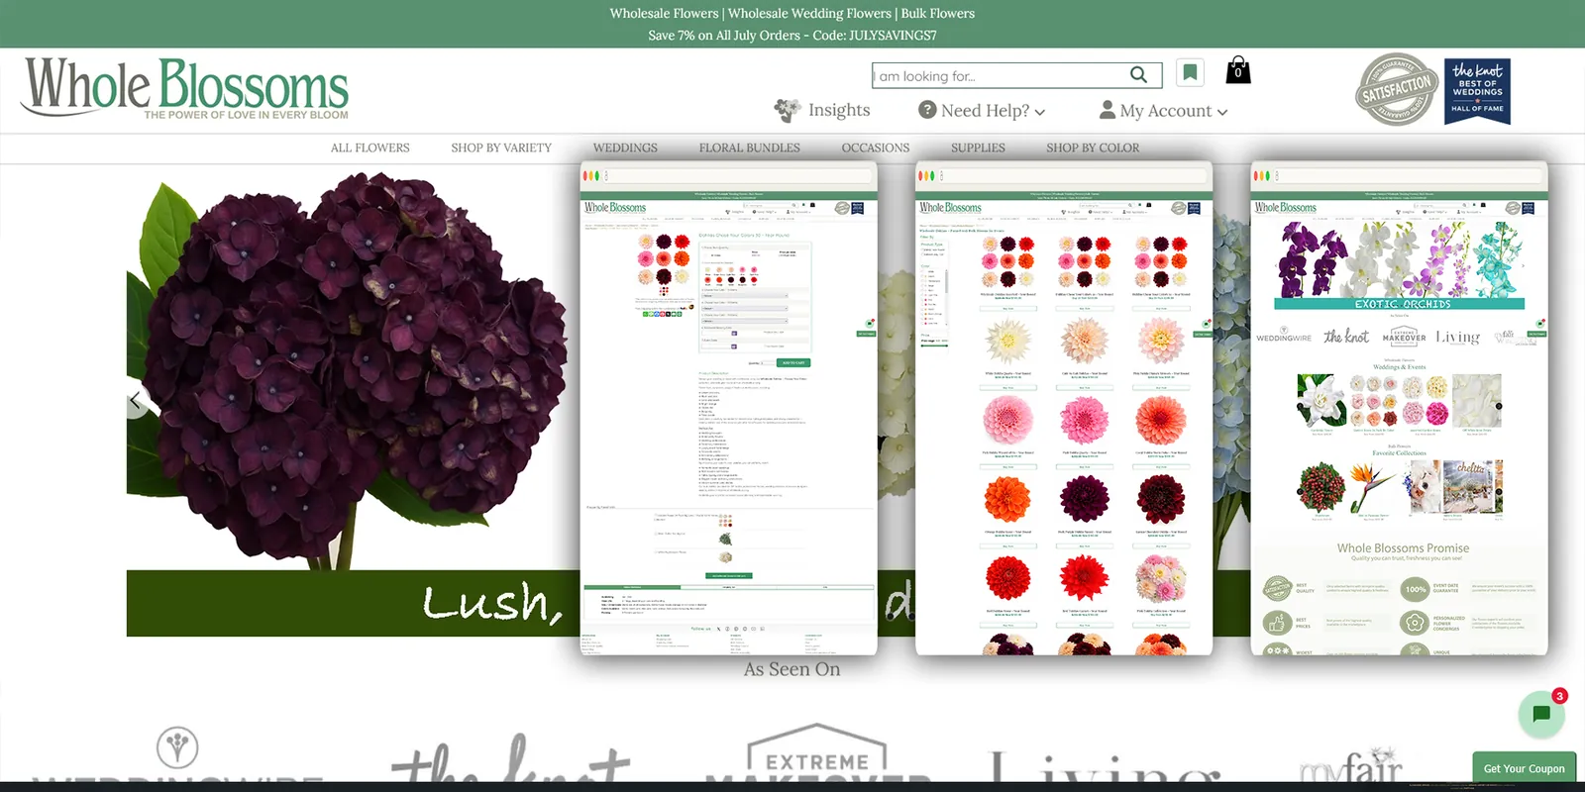The height and width of the screenshot is (792, 1585).
Task: Open the SHOP BY VARIETY menu
Action: click(501, 148)
